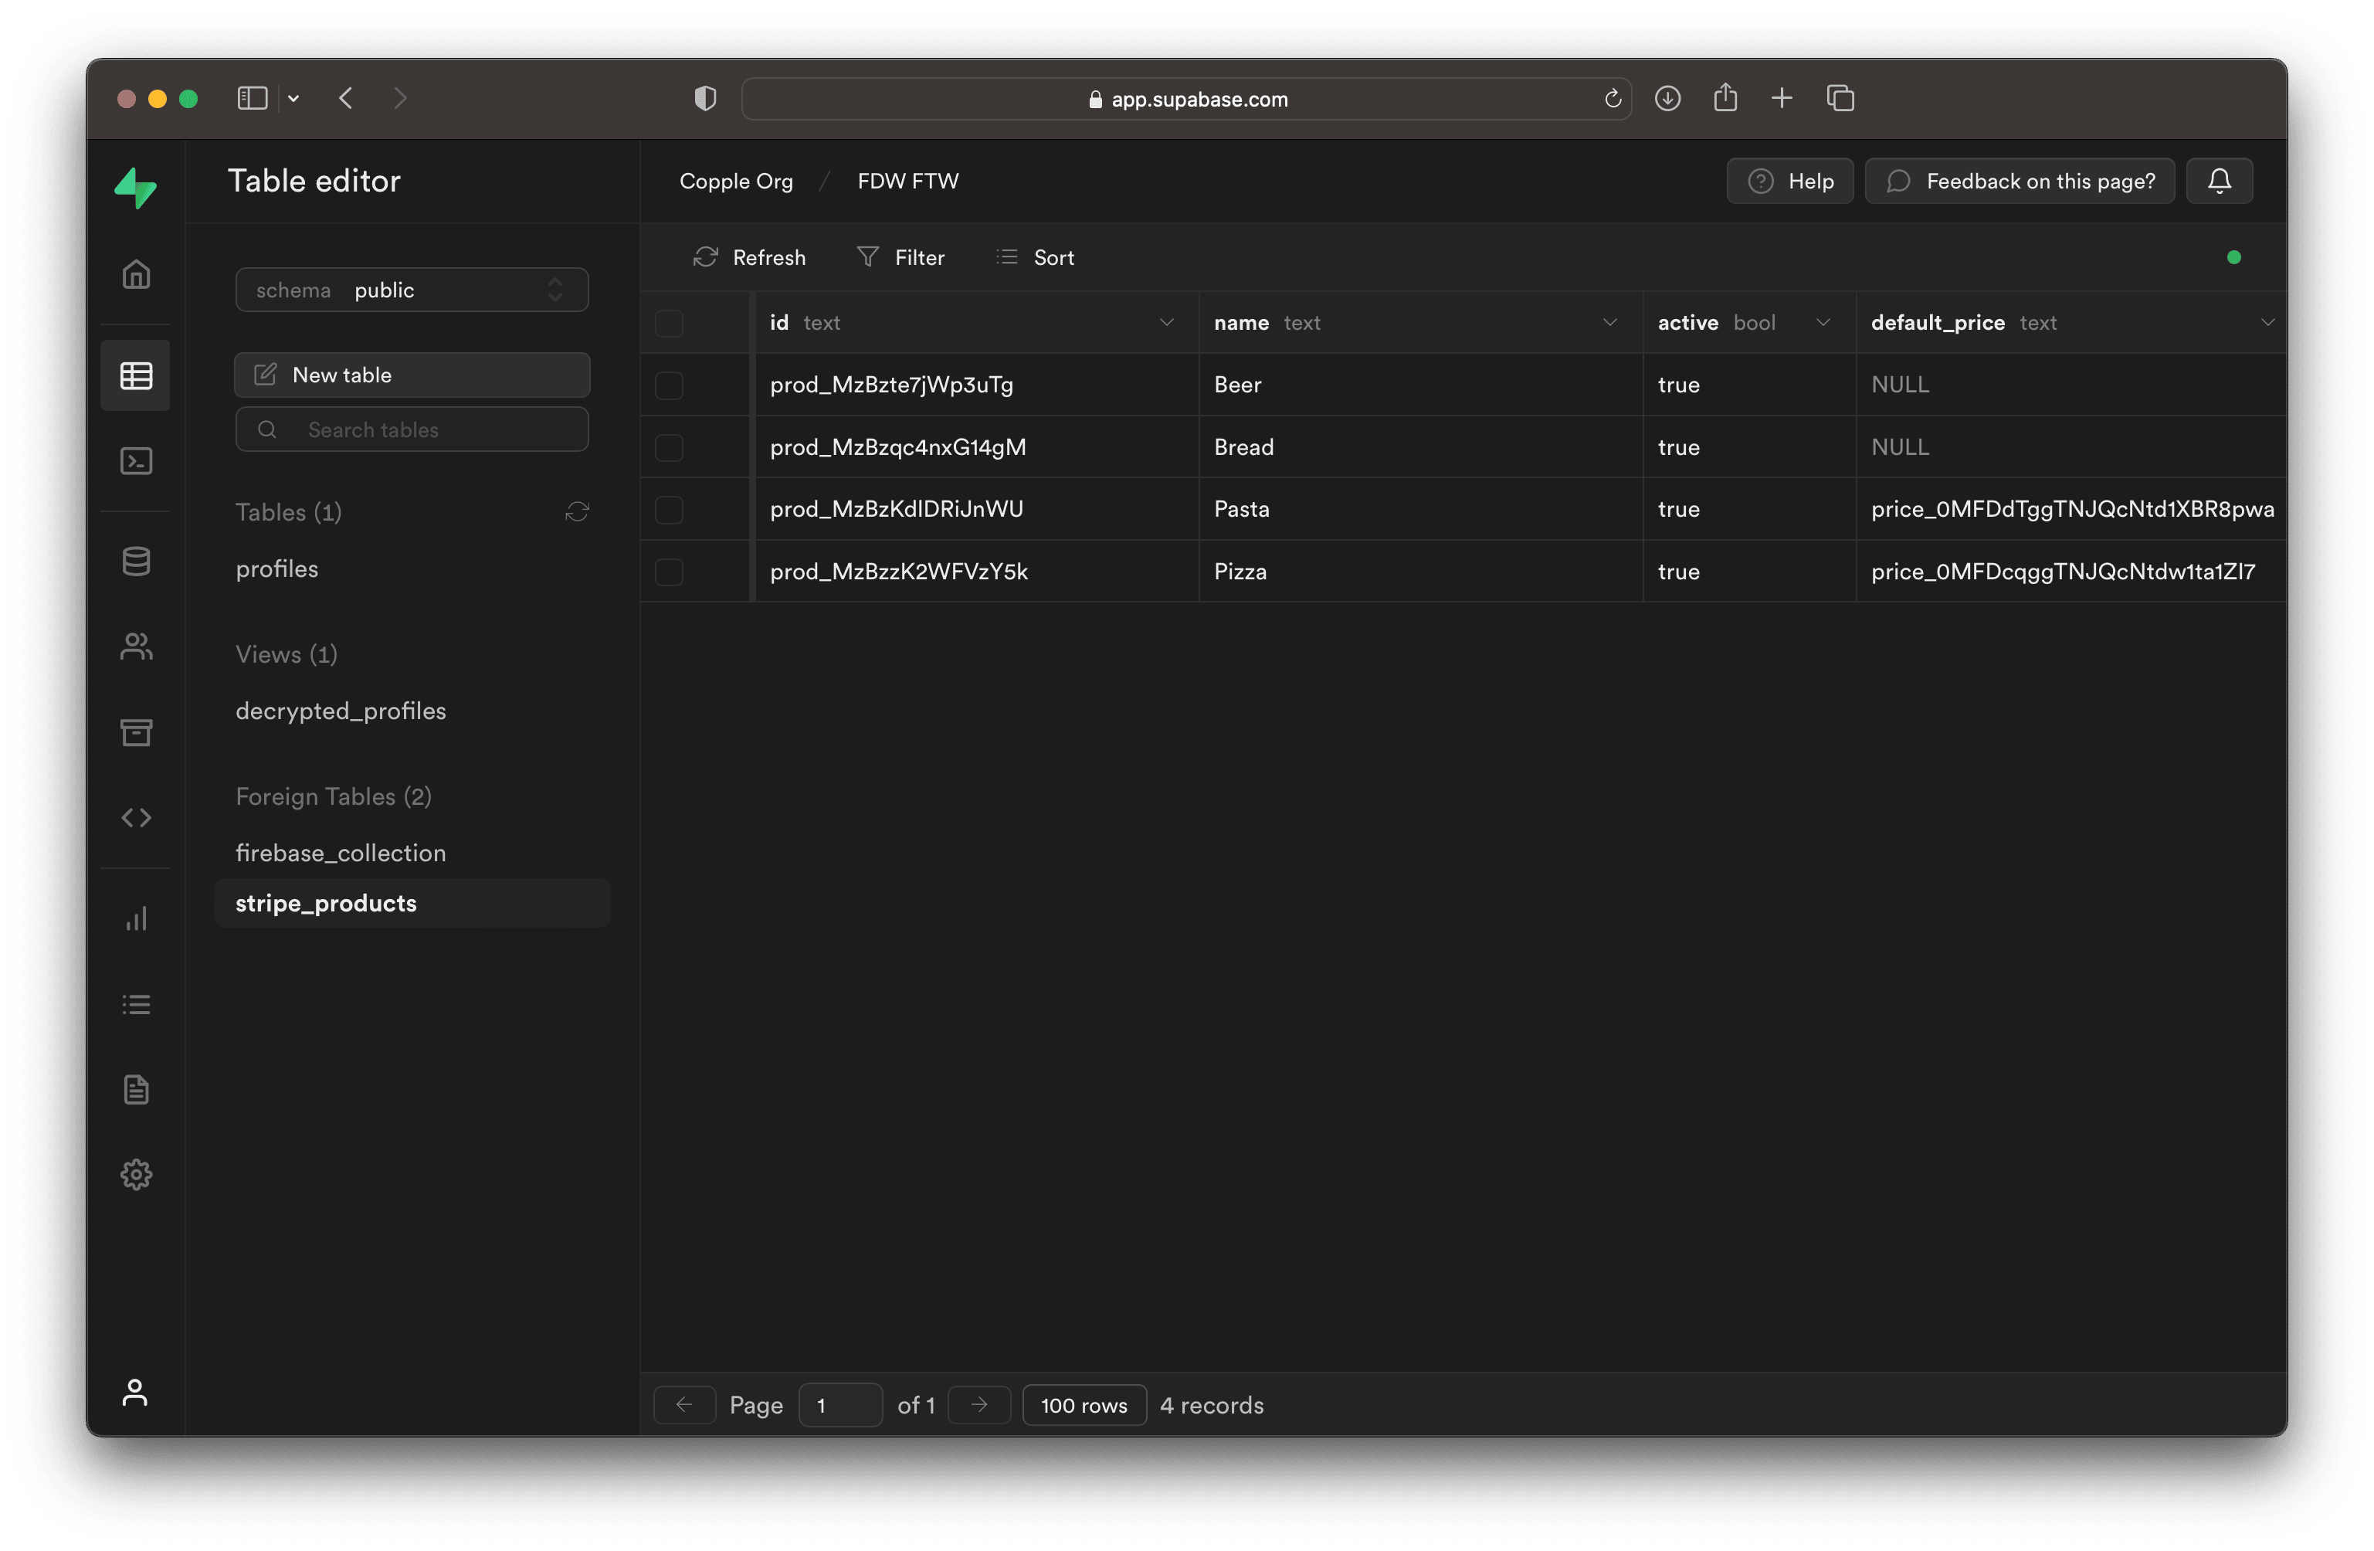Select firebase_collection foreign table

(x=340, y=853)
